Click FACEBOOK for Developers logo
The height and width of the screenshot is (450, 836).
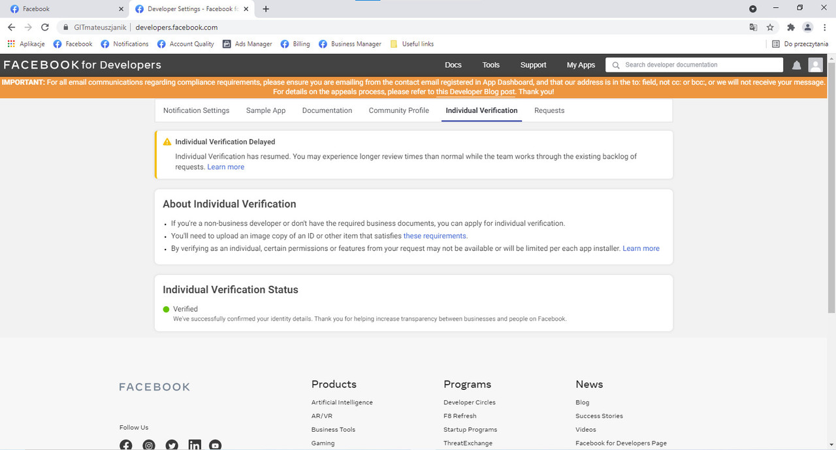(82, 65)
